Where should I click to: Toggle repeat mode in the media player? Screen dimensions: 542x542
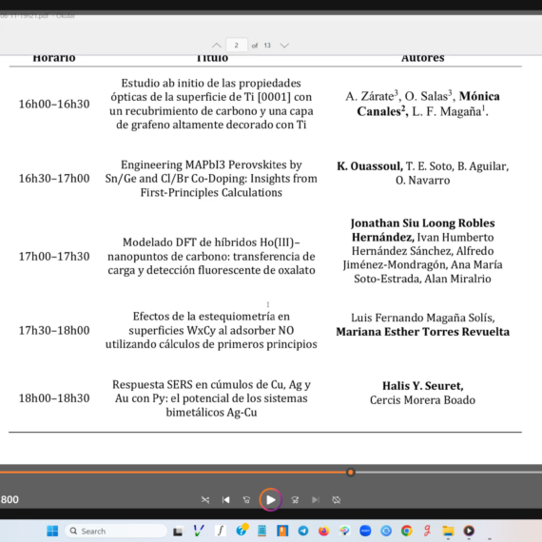coord(336,500)
